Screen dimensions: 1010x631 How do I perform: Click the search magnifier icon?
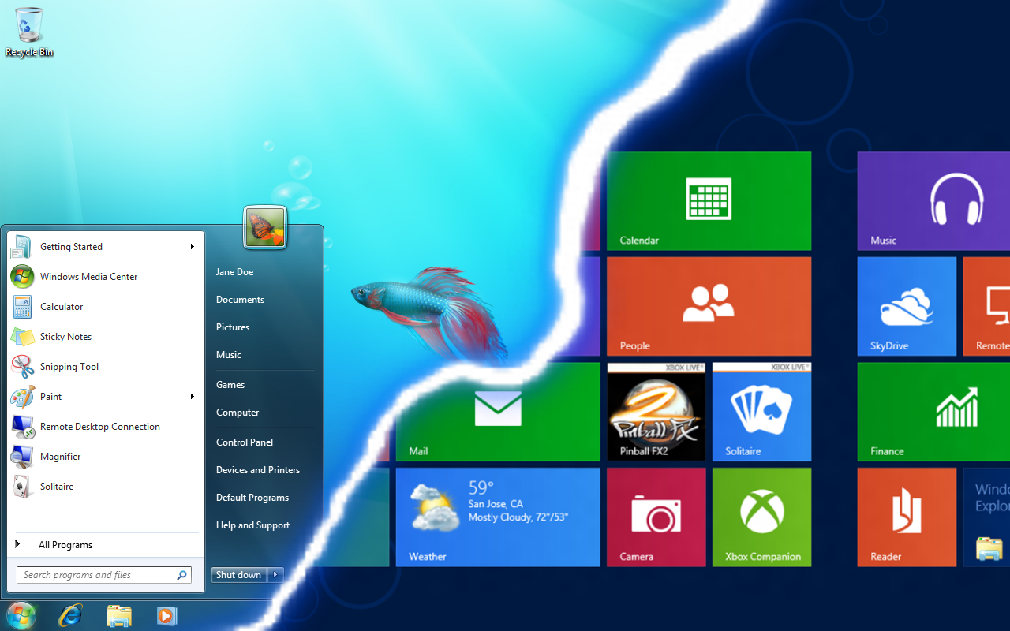(181, 575)
